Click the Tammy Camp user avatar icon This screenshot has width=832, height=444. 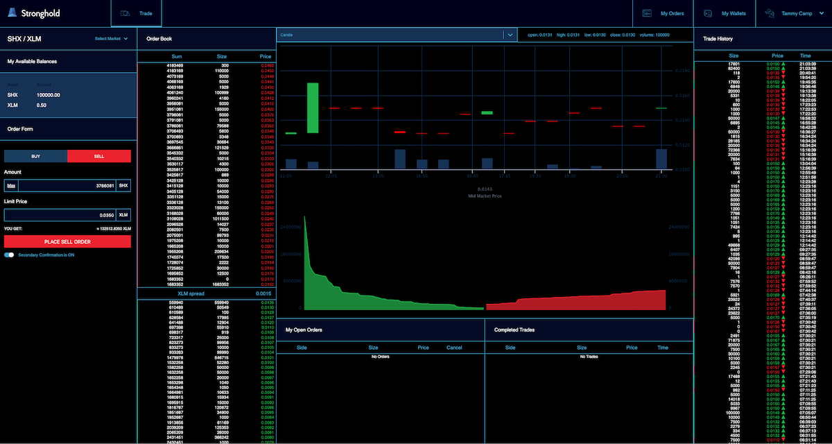pyautogui.click(x=769, y=13)
